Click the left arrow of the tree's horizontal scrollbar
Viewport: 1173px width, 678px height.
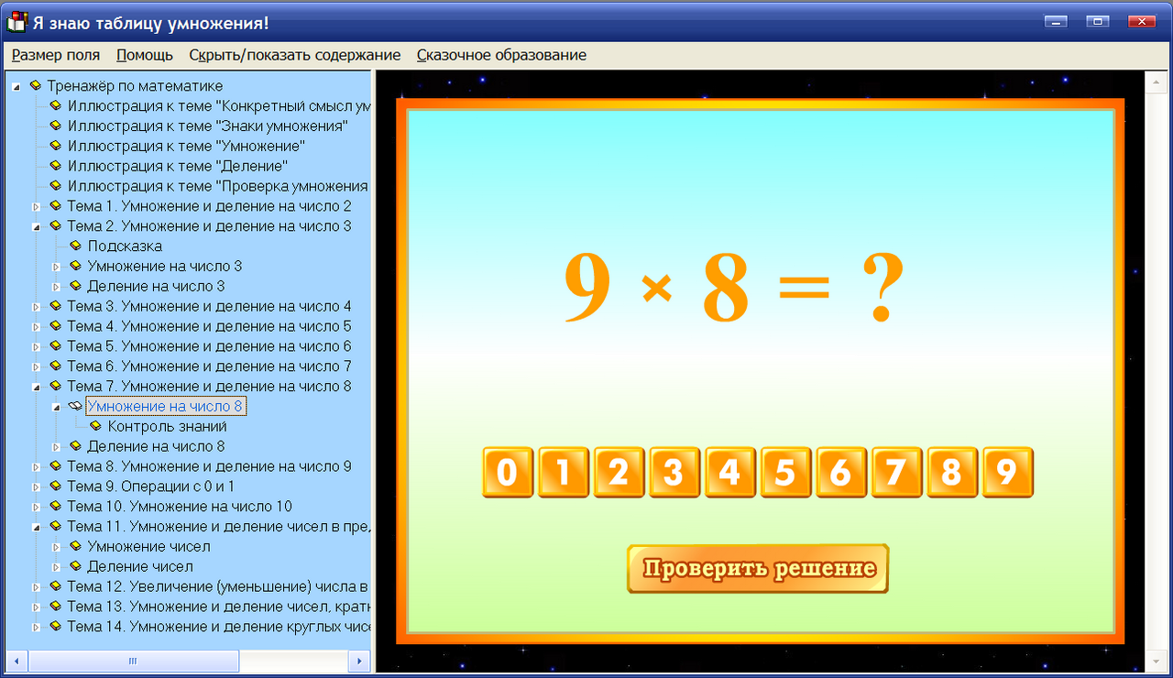[17, 661]
